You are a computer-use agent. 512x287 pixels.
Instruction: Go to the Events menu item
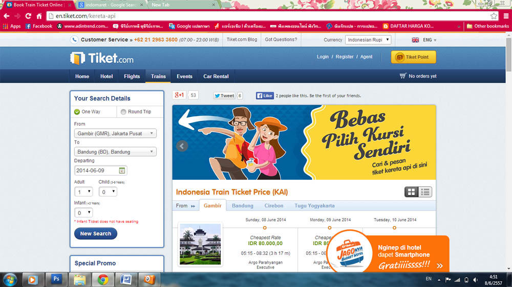[184, 76]
